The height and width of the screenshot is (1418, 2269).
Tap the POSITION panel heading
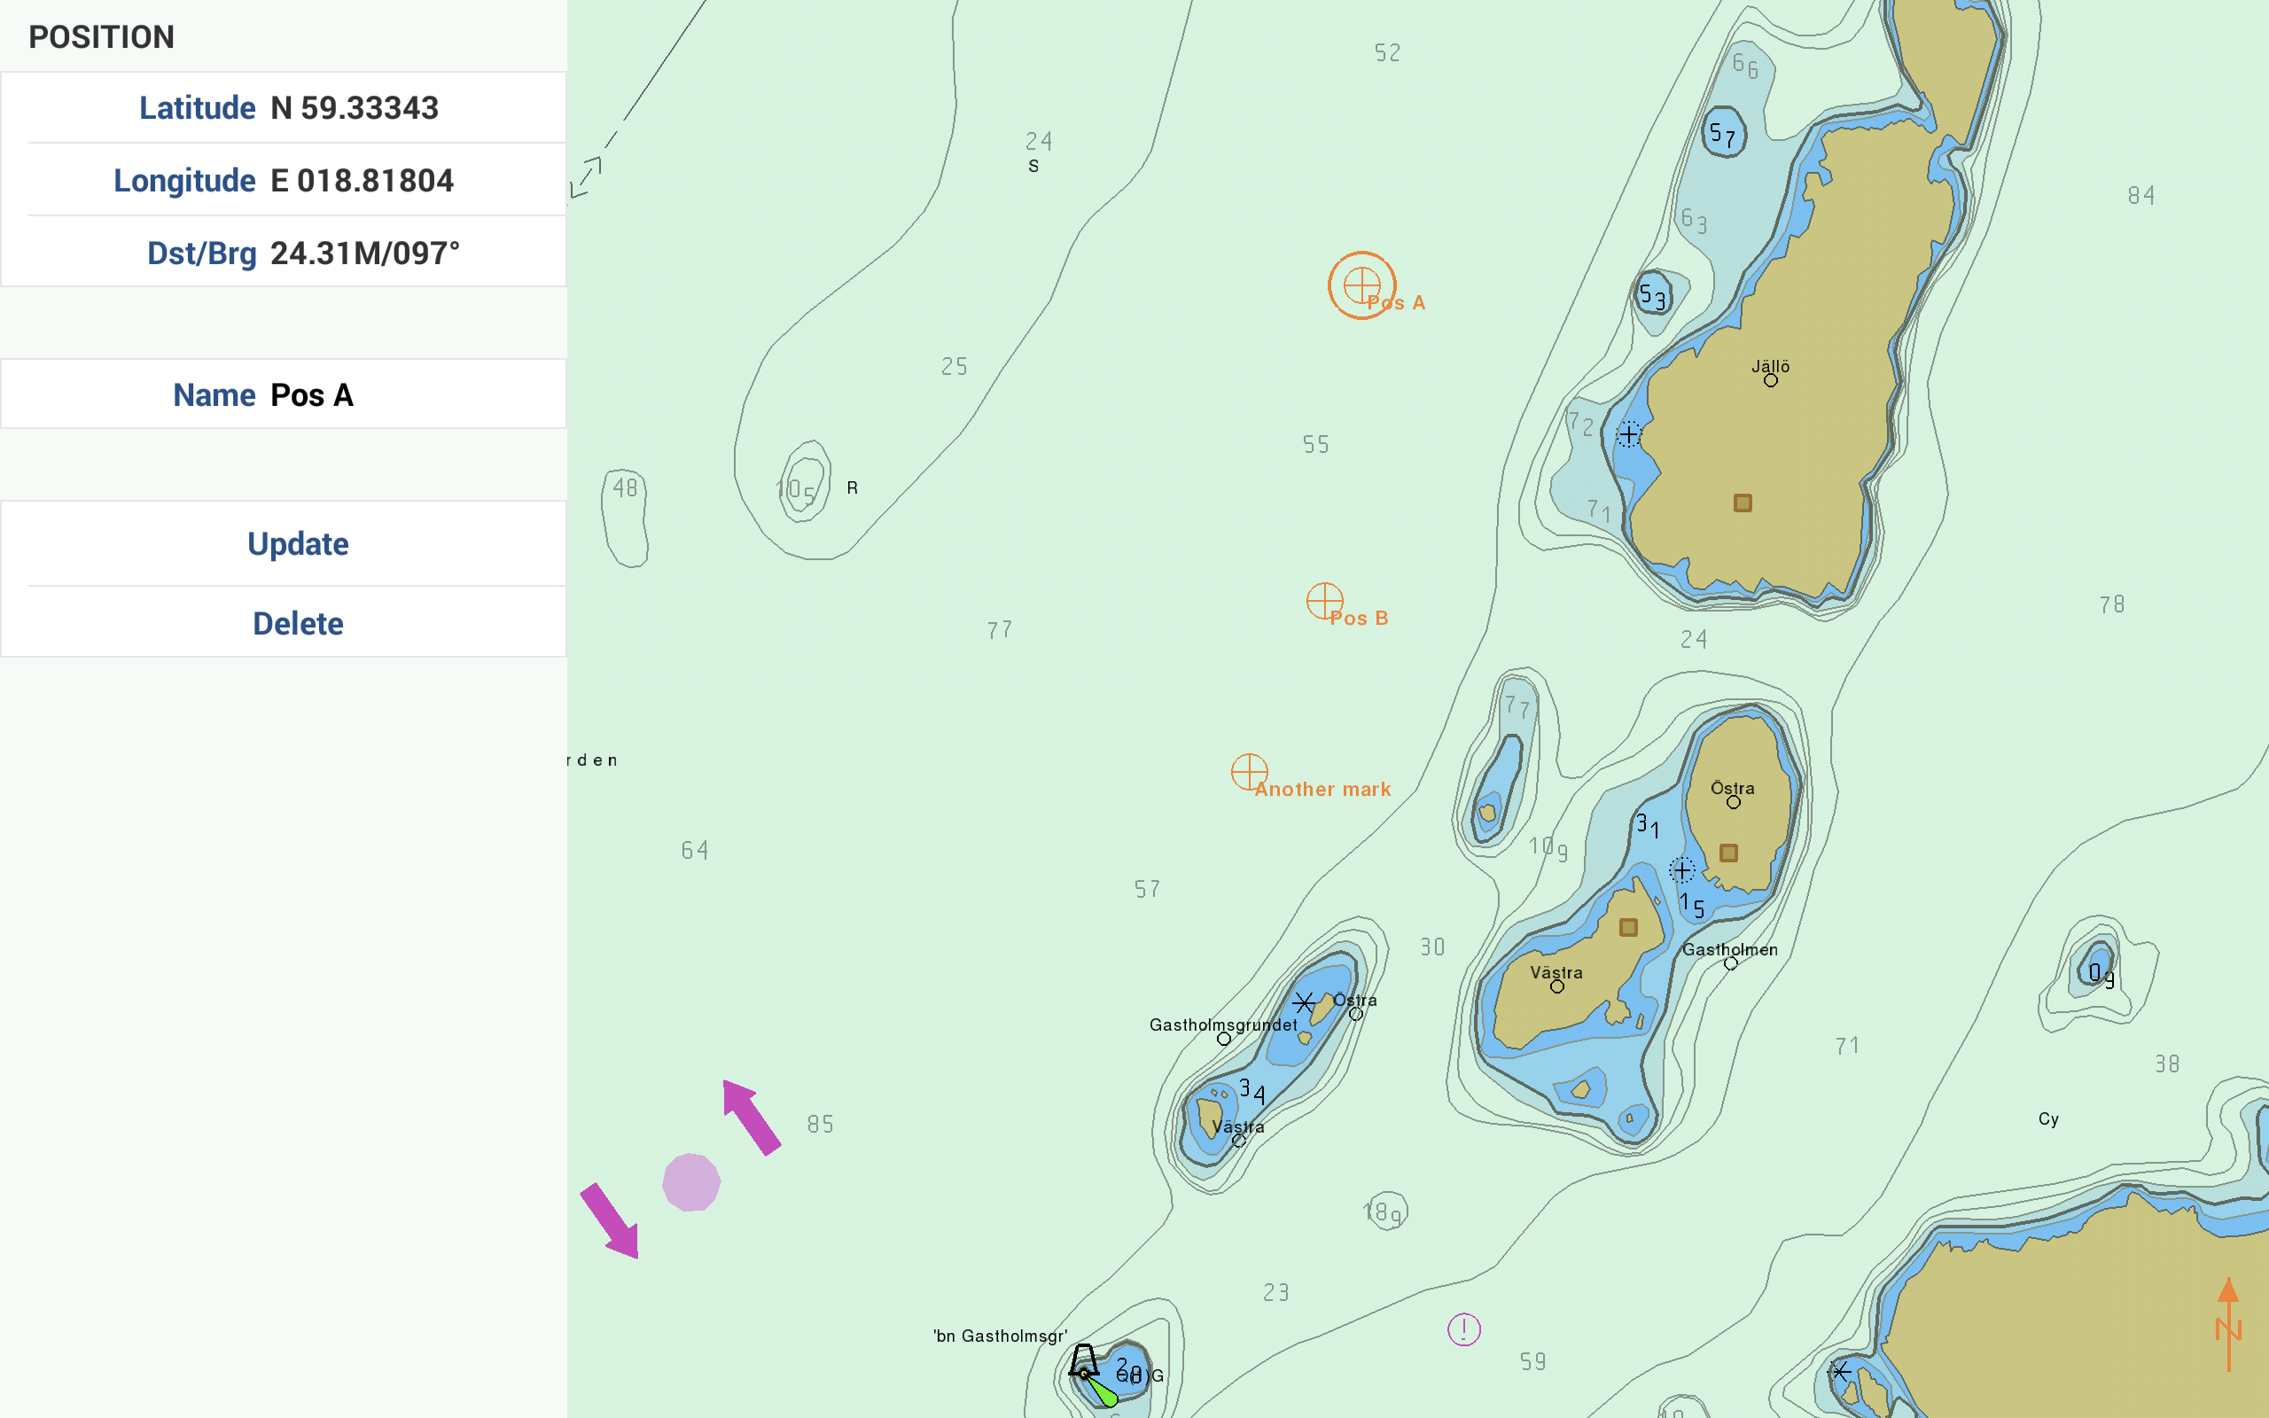tap(101, 36)
